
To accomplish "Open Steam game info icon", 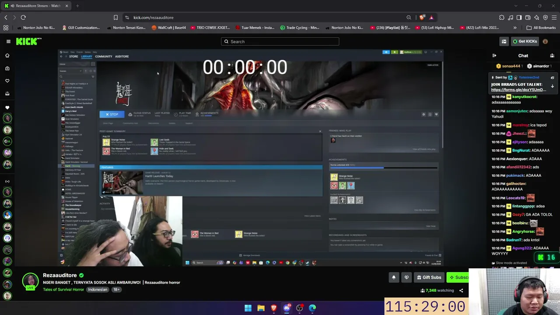I will pyautogui.click(x=430, y=114).
